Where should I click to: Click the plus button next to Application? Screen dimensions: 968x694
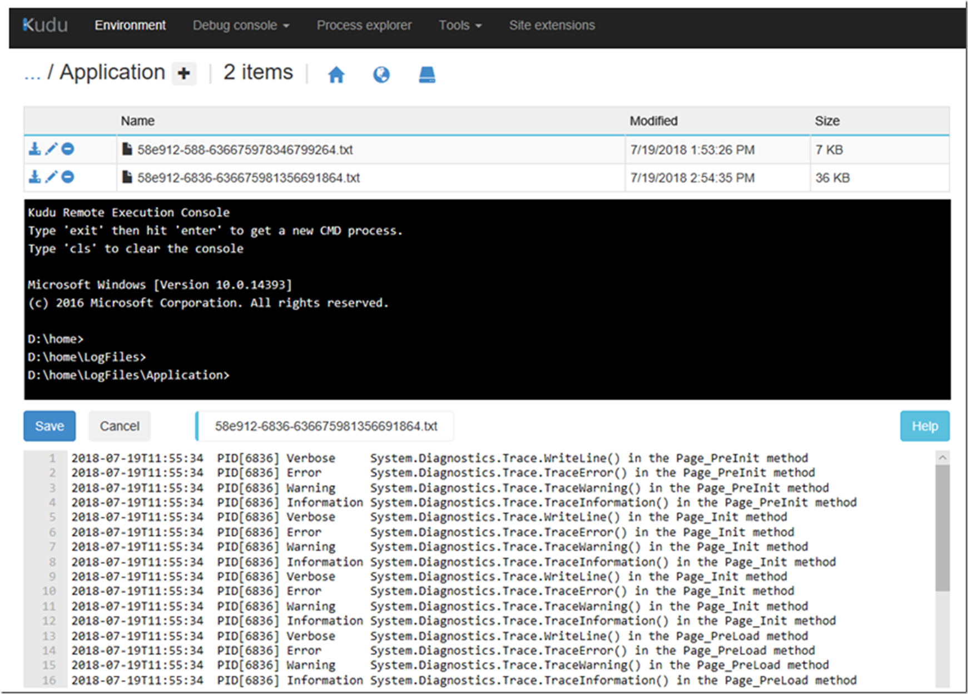tap(184, 73)
